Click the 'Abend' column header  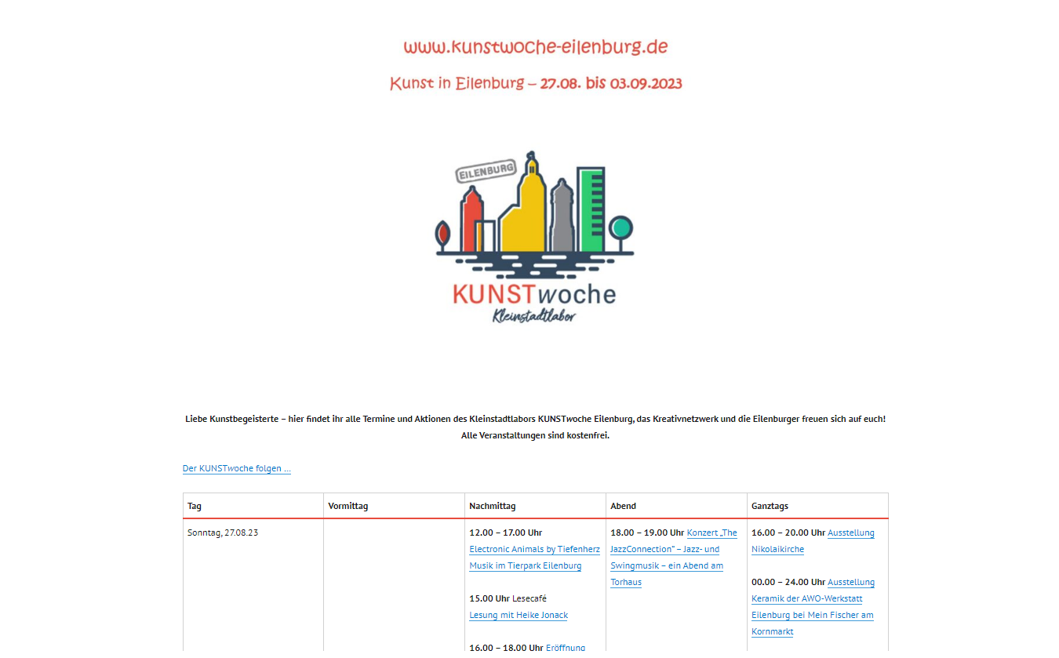[677, 506]
